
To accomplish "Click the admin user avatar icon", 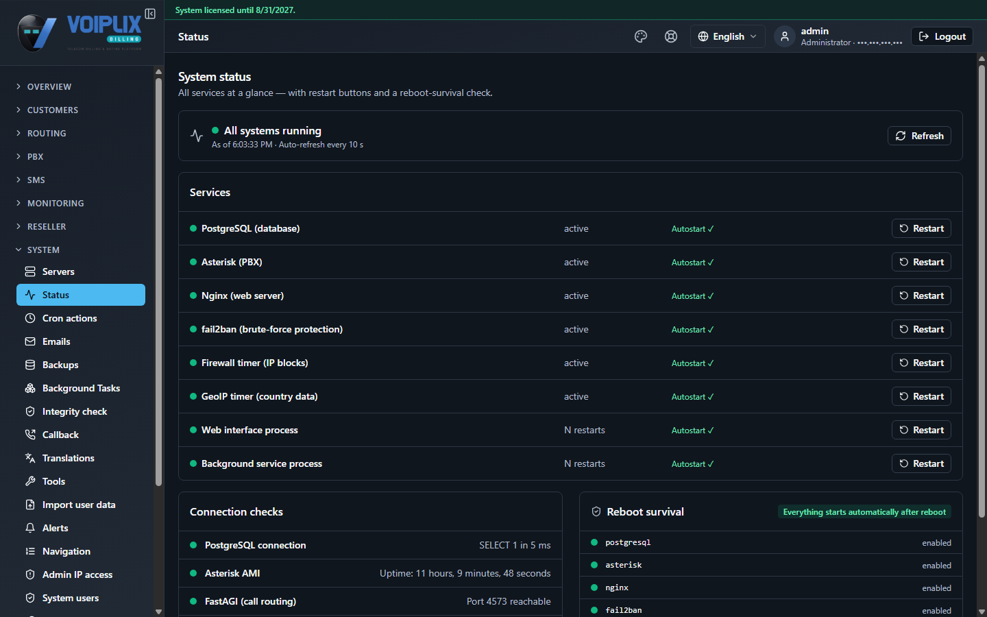I will point(785,36).
